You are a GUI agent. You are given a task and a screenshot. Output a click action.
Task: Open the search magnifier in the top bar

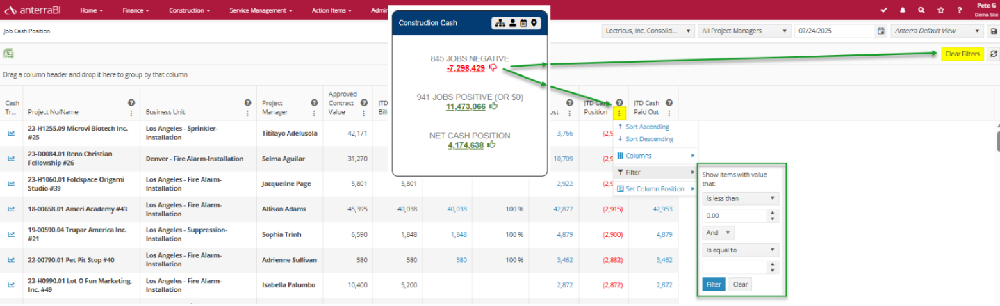[x=921, y=10]
